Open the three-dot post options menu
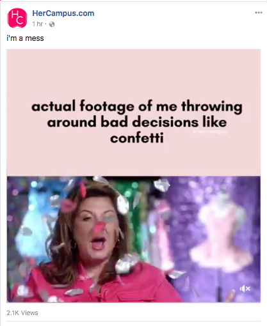The height and width of the screenshot is (326, 267). click(259, 13)
